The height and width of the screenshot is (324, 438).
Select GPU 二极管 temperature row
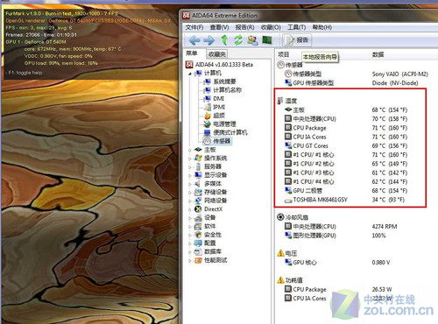point(346,191)
